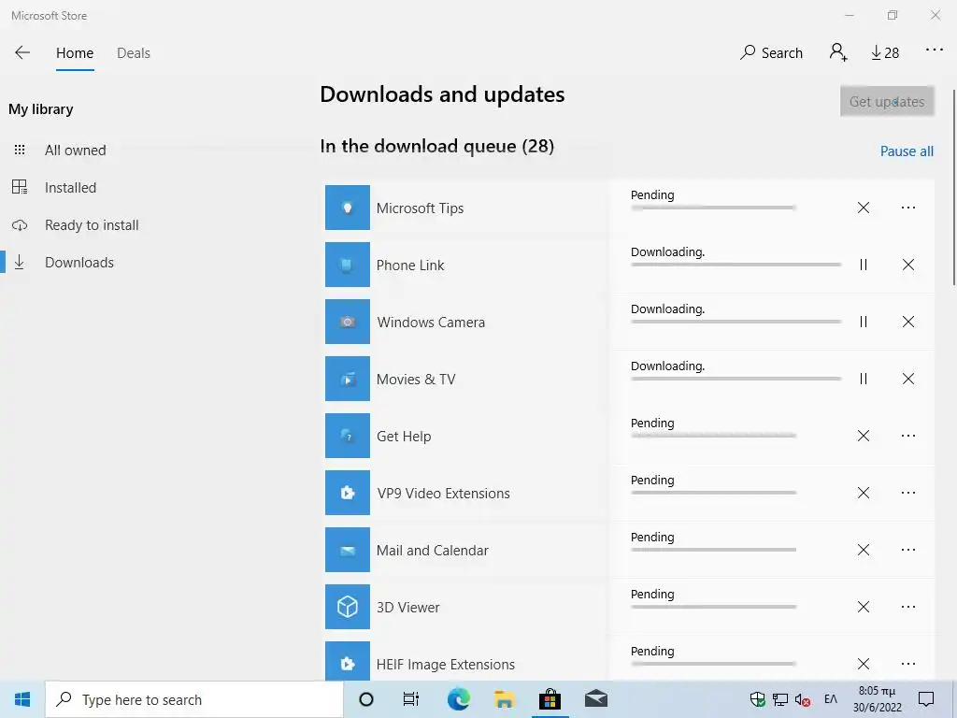This screenshot has height=718, width=957.
Task: Click the vertical scrollbar on the right
Action: [953, 187]
